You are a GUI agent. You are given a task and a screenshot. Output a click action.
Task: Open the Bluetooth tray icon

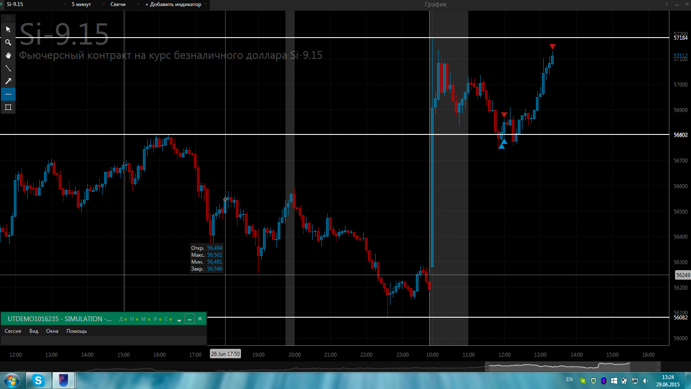(604, 381)
